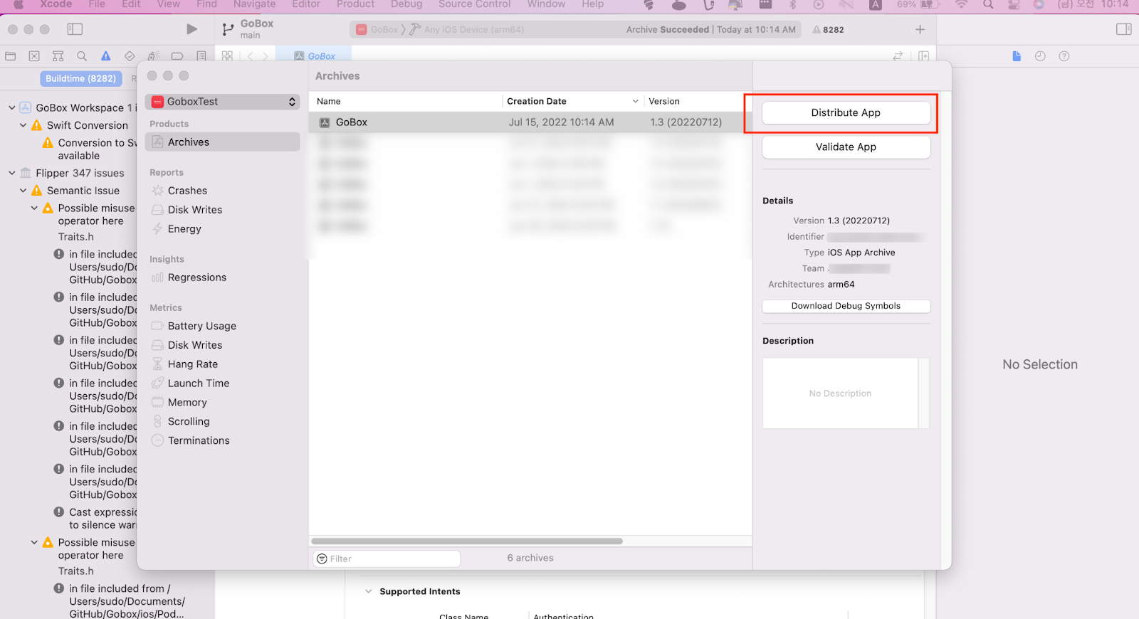Select the Quick Help inspector icon
The width and height of the screenshot is (1139, 619).
click(1064, 56)
